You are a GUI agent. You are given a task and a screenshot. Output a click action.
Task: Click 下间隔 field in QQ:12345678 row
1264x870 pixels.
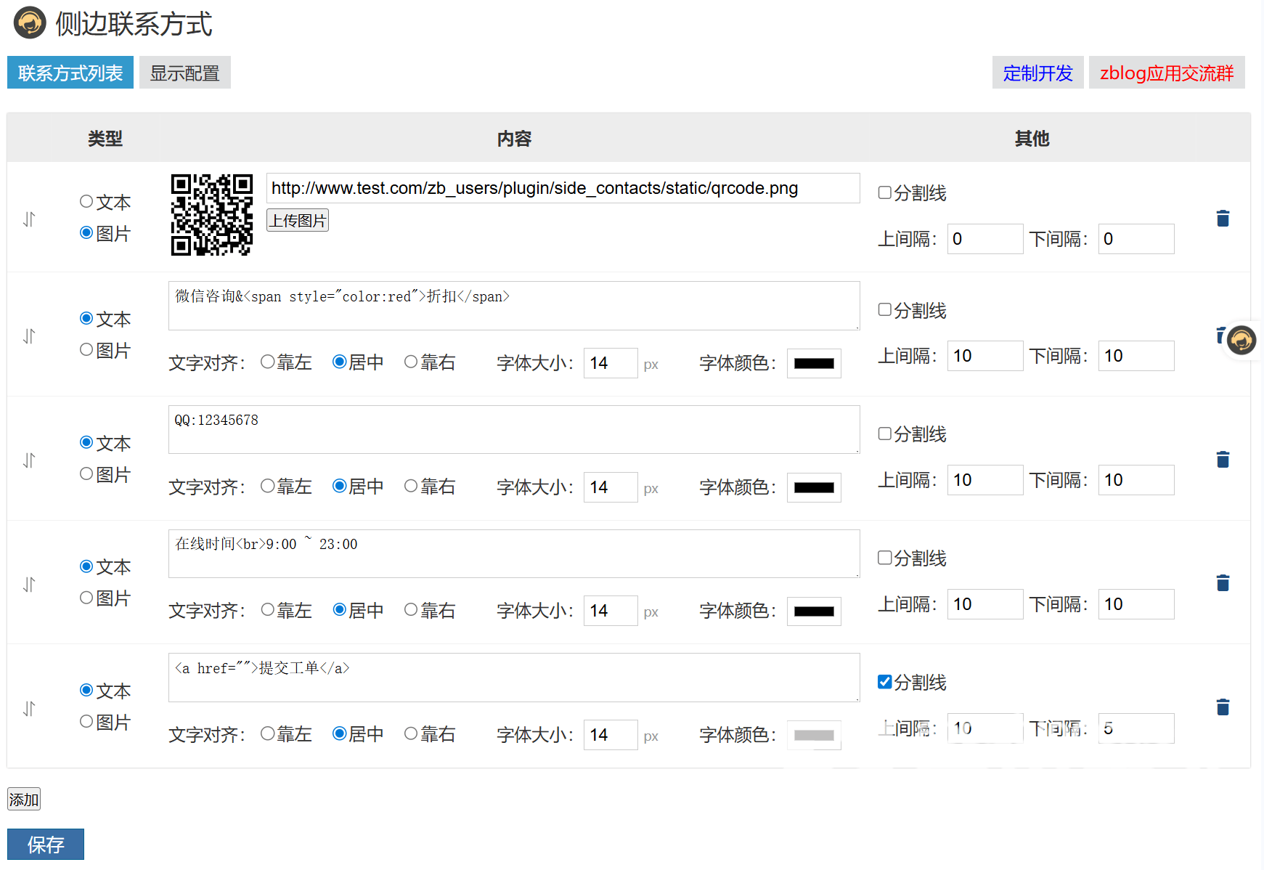point(1136,480)
